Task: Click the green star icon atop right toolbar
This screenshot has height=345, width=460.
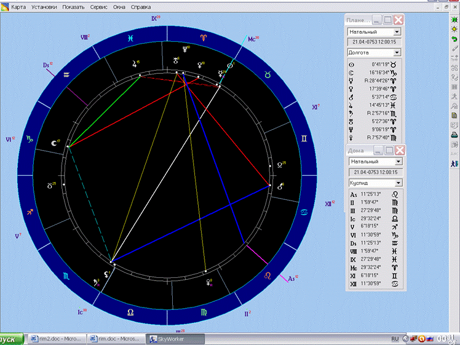Action: [x=453, y=18]
